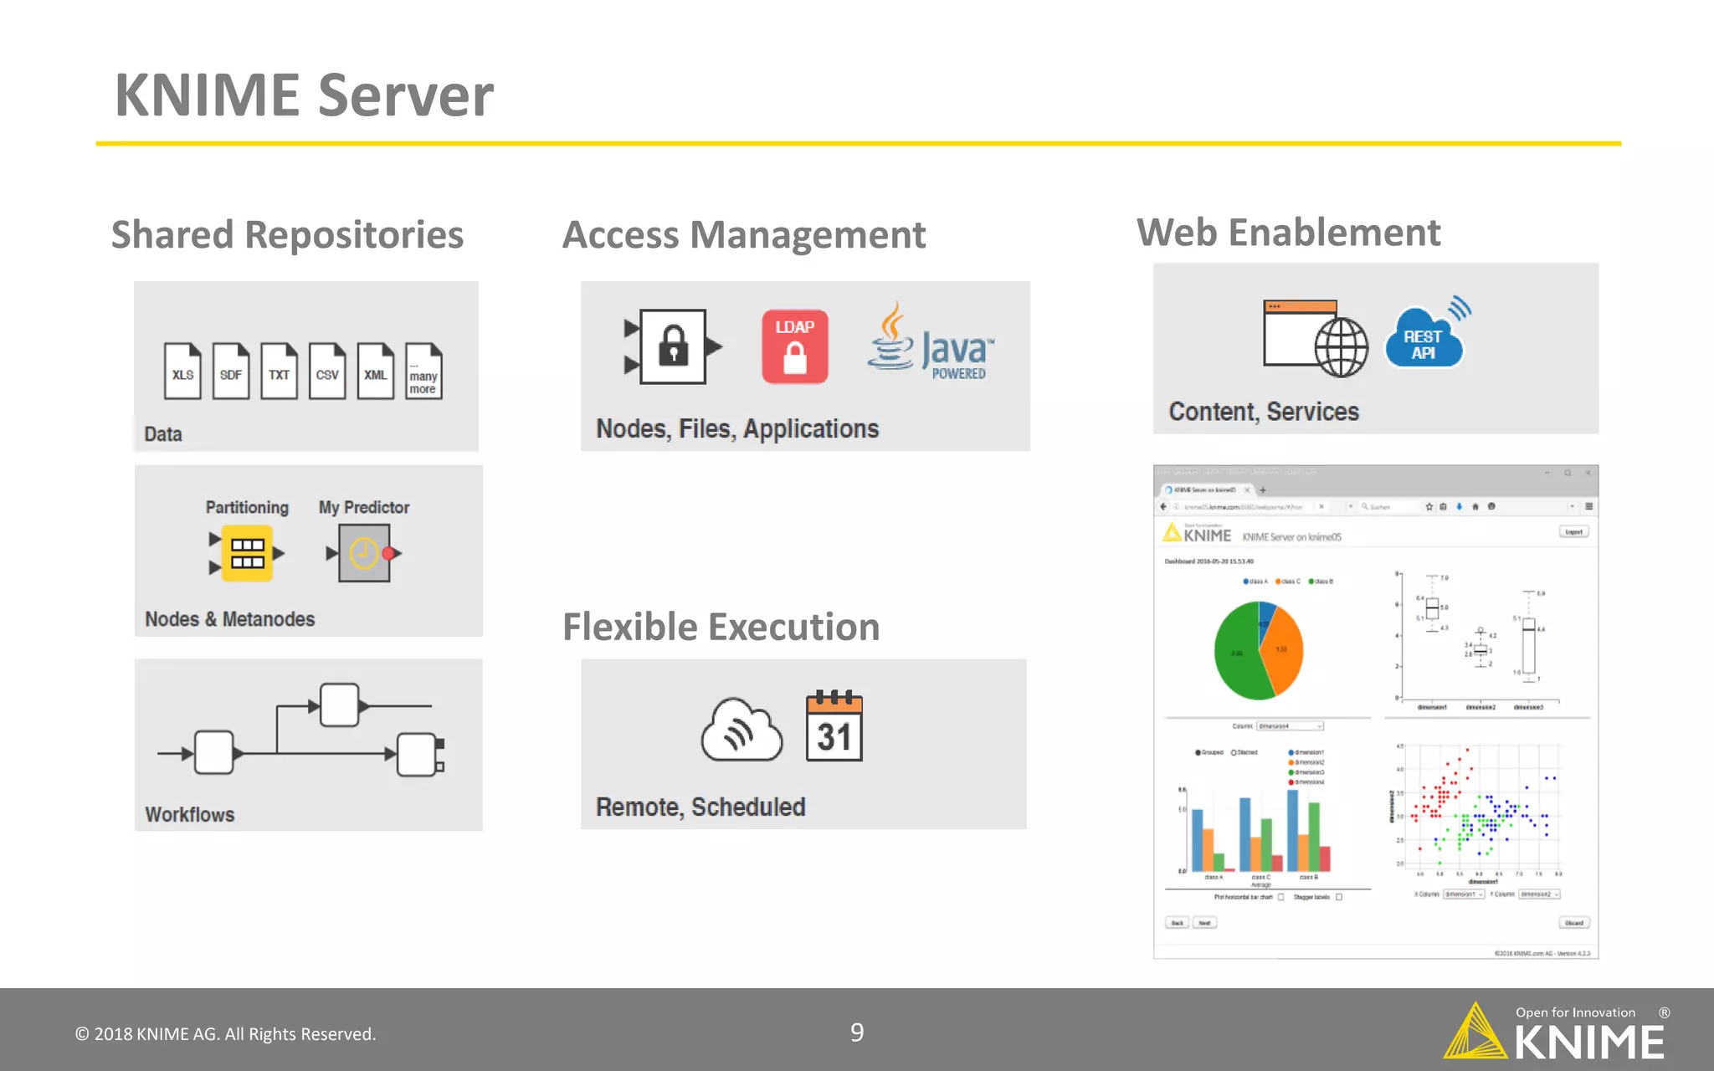Viewport: 1714px width, 1071px height.
Task: Toggle dimension2 legend in bar chart
Action: pyautogui.click(x=1306, y=762)
